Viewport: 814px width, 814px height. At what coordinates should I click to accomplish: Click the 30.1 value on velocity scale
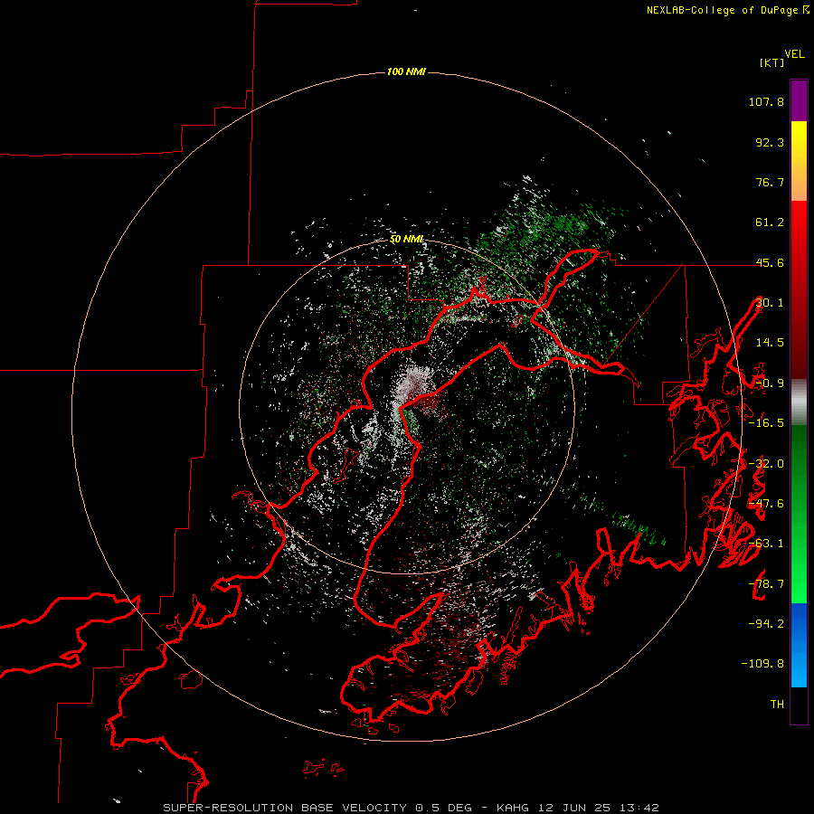point(770,303)
